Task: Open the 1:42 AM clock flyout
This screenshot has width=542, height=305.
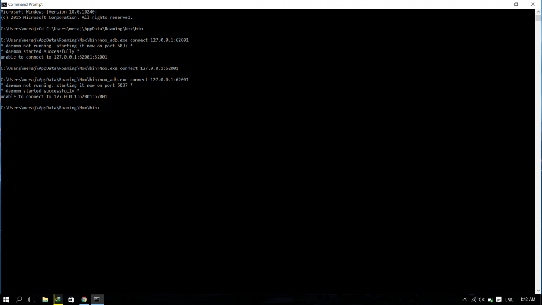Action: 528,300
